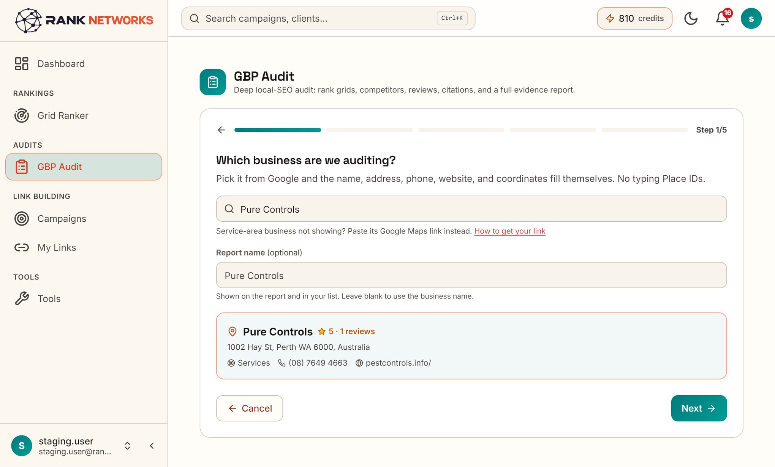Open Grid Ranker from sidebar

(x=84, y=115)
